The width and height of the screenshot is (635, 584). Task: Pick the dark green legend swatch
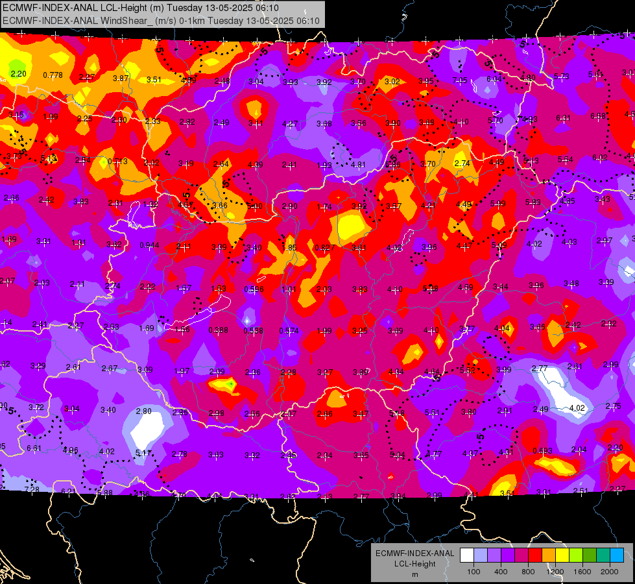coord(590,555)
